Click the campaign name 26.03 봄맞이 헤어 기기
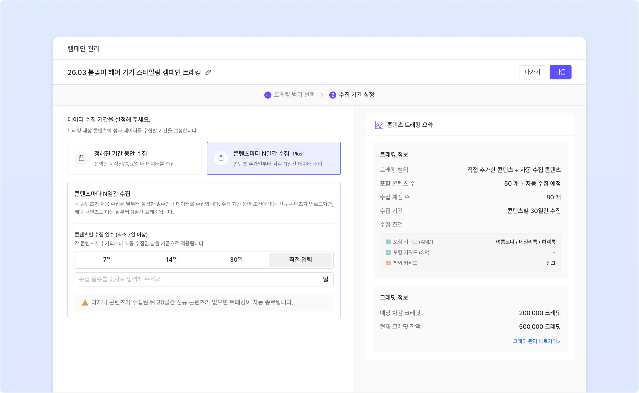The image size is (639, 393). (134, 72)
